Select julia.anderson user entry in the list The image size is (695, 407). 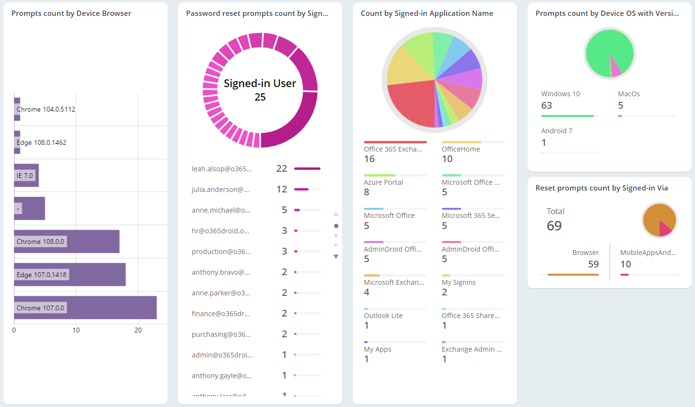220,190
